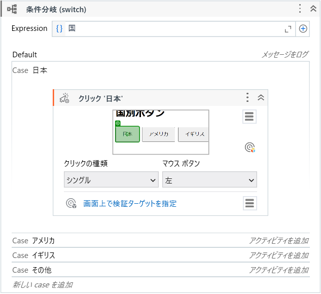Click the target indicator icon below hamburger

[249, 148]
